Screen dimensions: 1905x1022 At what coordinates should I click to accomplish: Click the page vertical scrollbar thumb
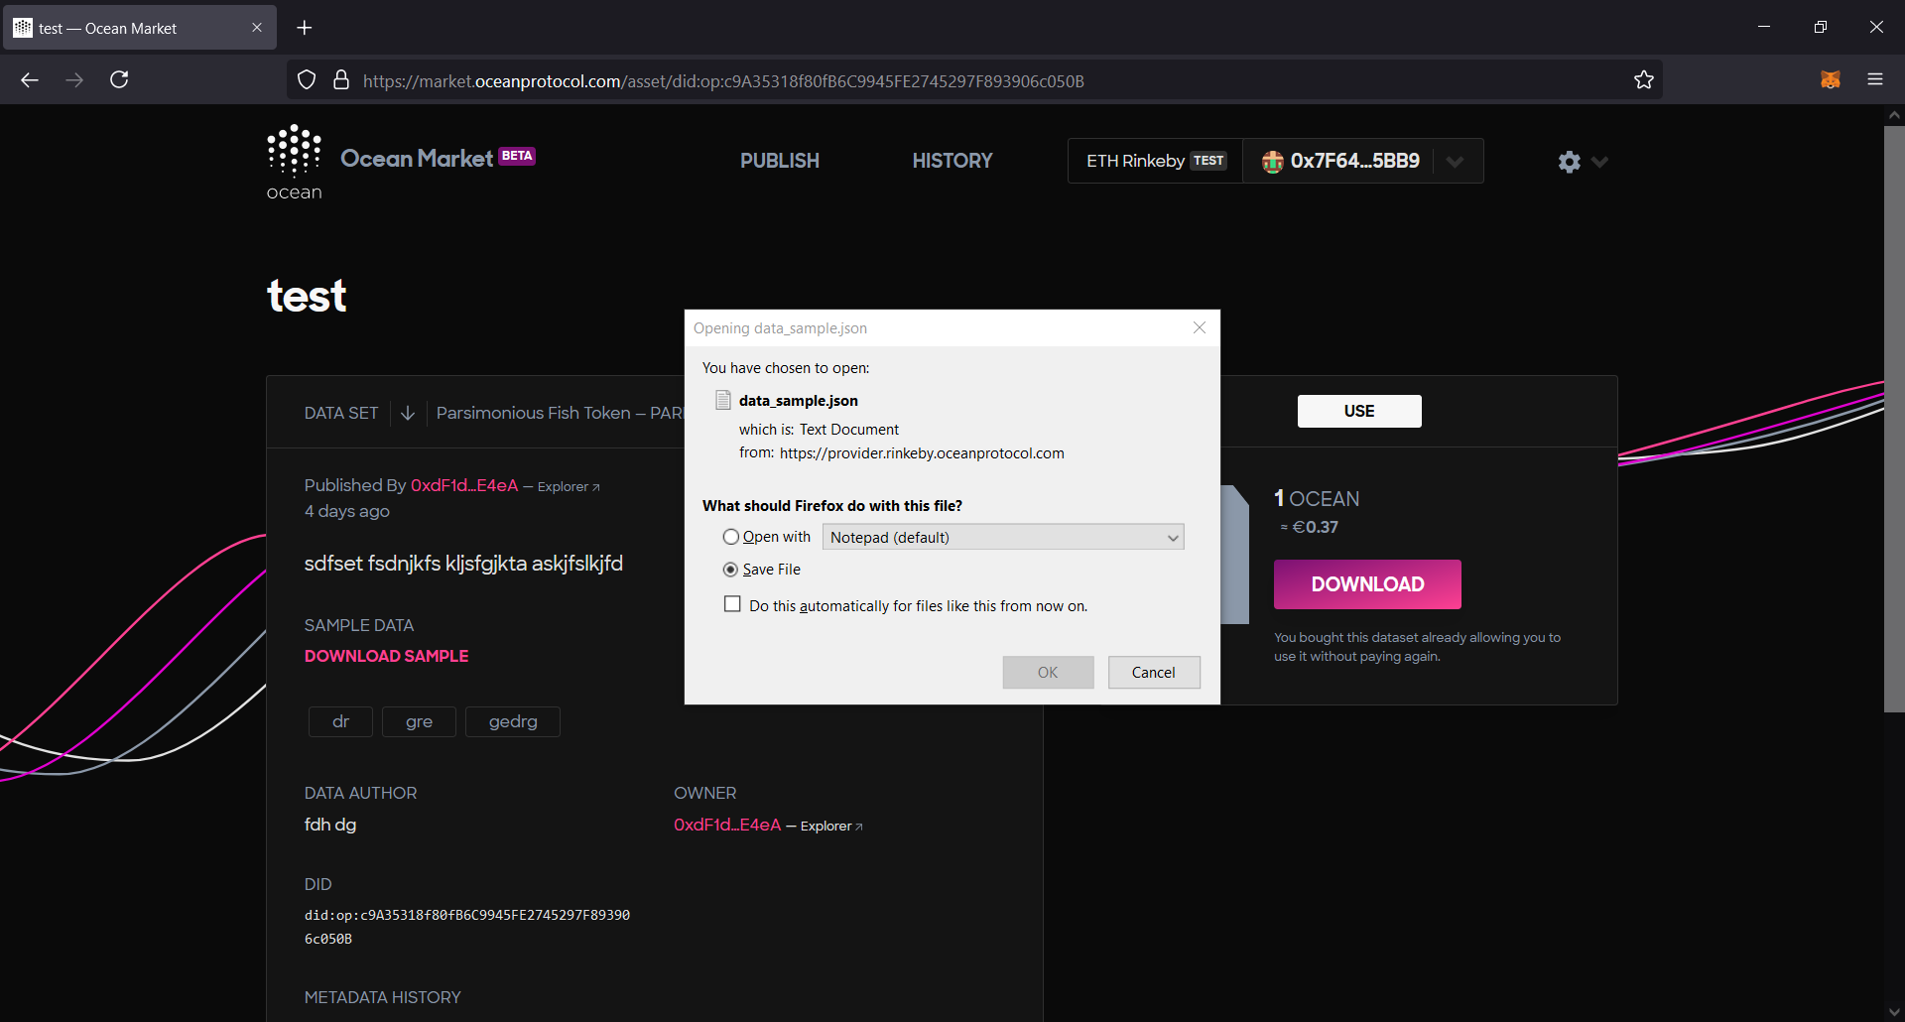1894,419
